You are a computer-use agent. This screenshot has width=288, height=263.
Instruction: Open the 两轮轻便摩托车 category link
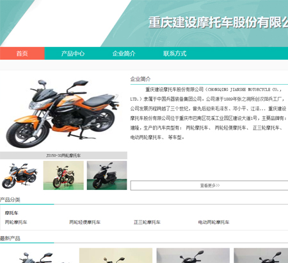coord(84,222)
